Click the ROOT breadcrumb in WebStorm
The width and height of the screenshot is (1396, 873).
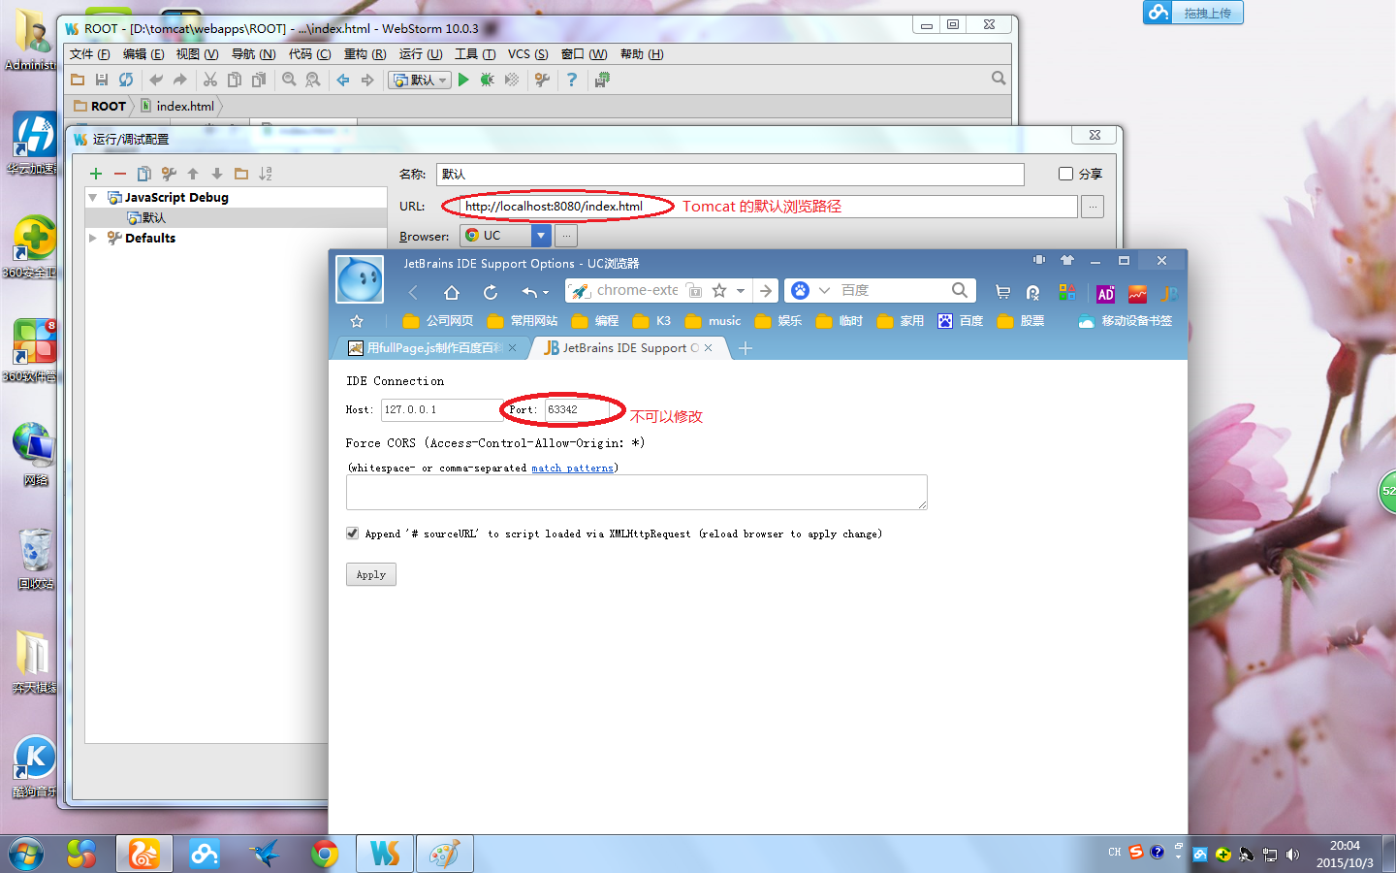(100, 106)
